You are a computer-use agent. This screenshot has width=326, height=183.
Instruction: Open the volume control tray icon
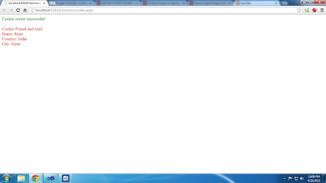302,178
